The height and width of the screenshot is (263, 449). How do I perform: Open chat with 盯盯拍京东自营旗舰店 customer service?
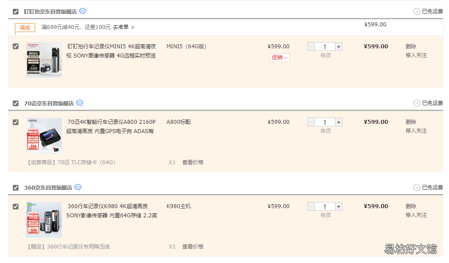click(83, 11)
